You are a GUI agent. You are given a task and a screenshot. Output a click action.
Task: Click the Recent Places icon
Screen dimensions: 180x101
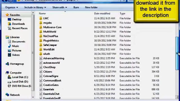[9, 28]
